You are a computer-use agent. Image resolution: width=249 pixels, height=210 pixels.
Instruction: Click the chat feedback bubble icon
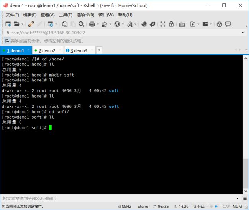click(x=228, y=24)
